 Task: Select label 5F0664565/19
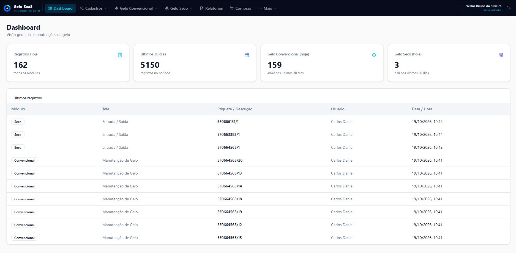coord(230,212)
